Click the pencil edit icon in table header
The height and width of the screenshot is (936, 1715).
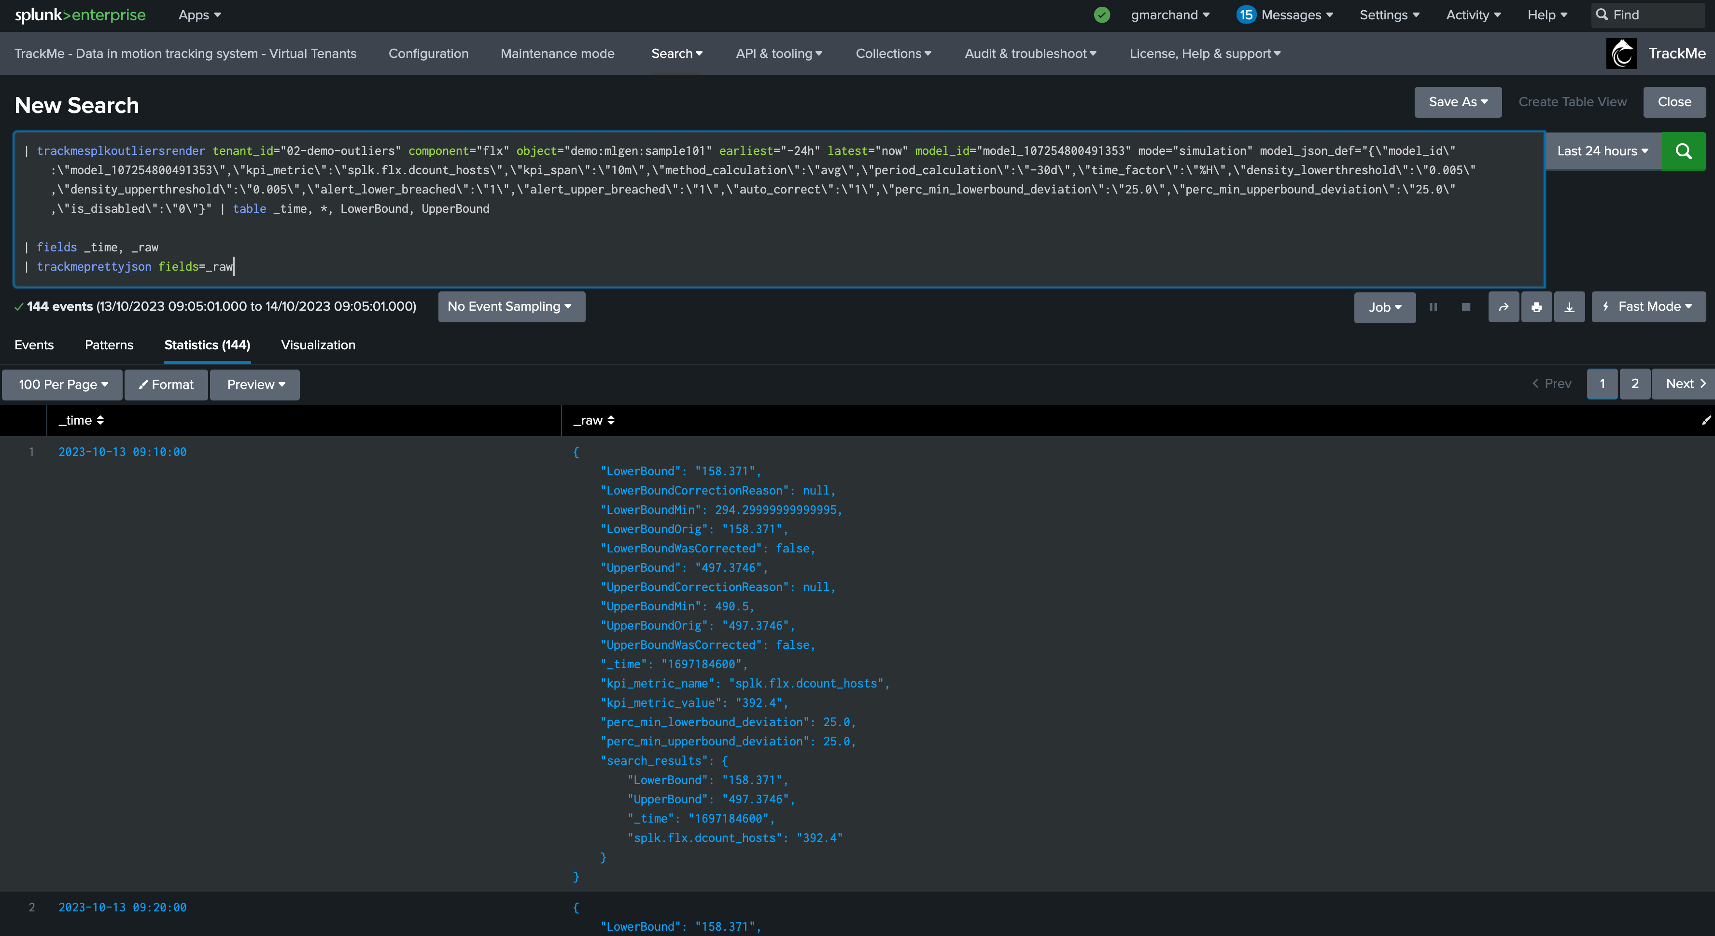click(x=1706, y=420)
